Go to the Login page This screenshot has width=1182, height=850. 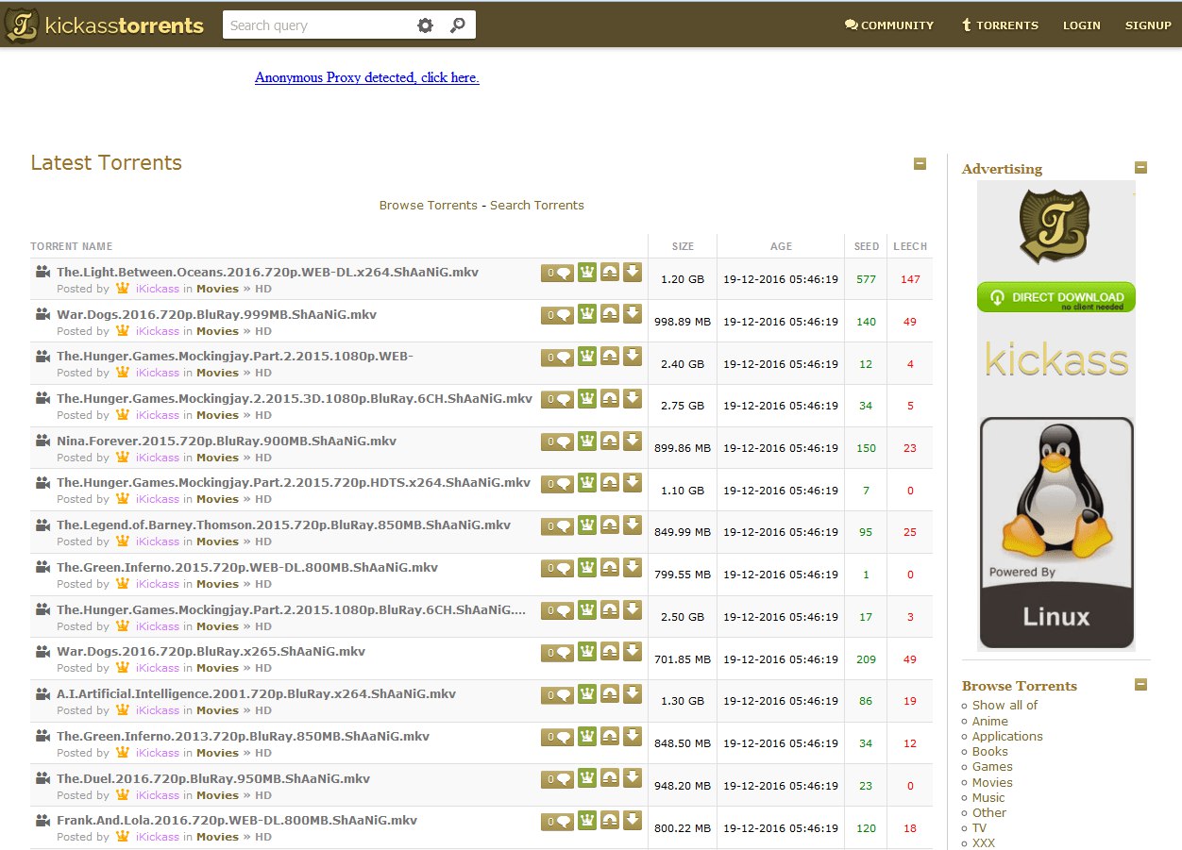click(1082, 25)
